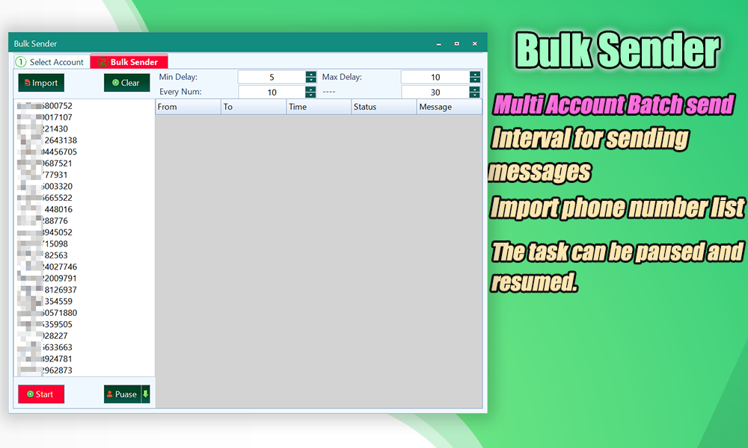Click the green circle icon on the Clear button
This screenshot has width=748, height=448.
[x=116, y=82]
